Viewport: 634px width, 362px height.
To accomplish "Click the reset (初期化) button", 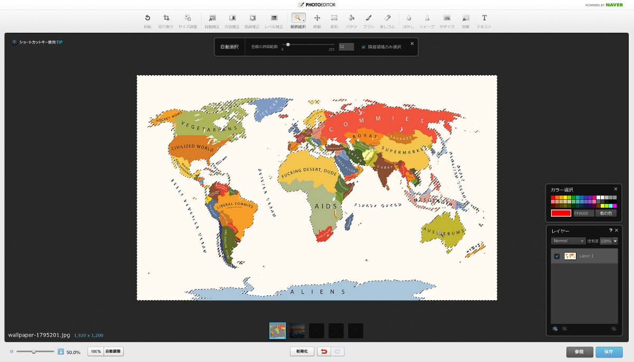I will pos(302,351).
